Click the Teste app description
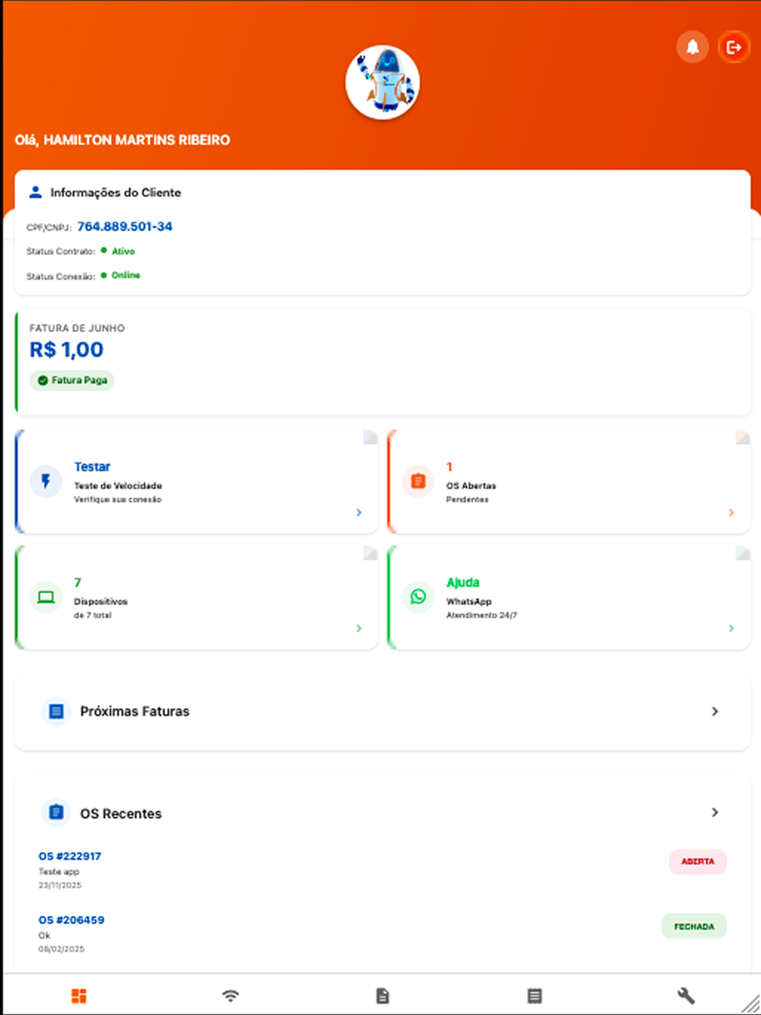The width and height of the screenshot is (761, 1015). (x=59, y=872)
